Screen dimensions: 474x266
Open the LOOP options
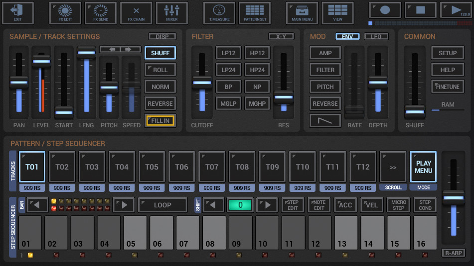[x=162, y=205]
